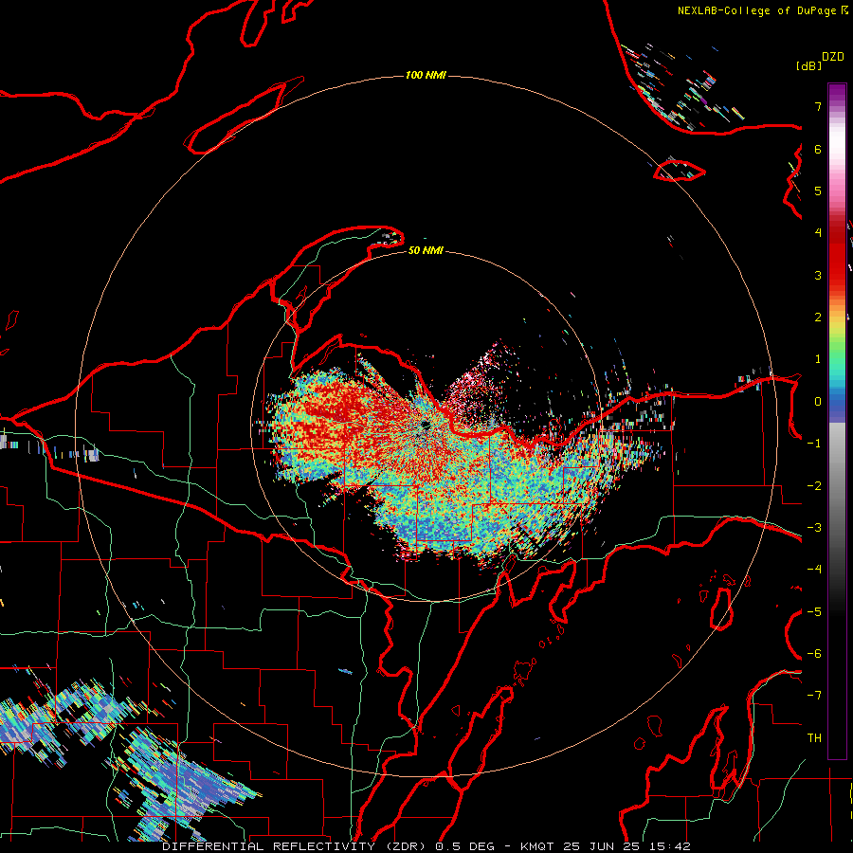The image size is (853, 853).
Task: Click the 3 value on color scale
Action: (818, 275)
